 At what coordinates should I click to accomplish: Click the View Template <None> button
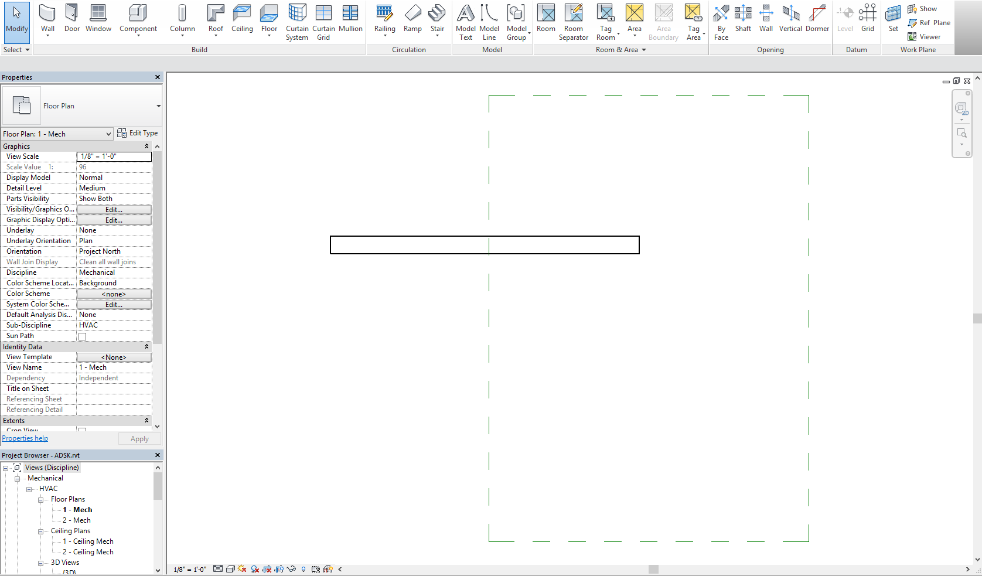coord(114,357)
